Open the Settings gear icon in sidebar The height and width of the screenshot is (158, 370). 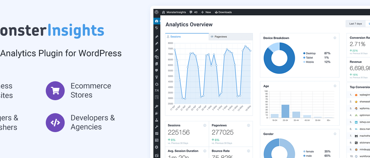pyautogui.click(x=157, y=147)
